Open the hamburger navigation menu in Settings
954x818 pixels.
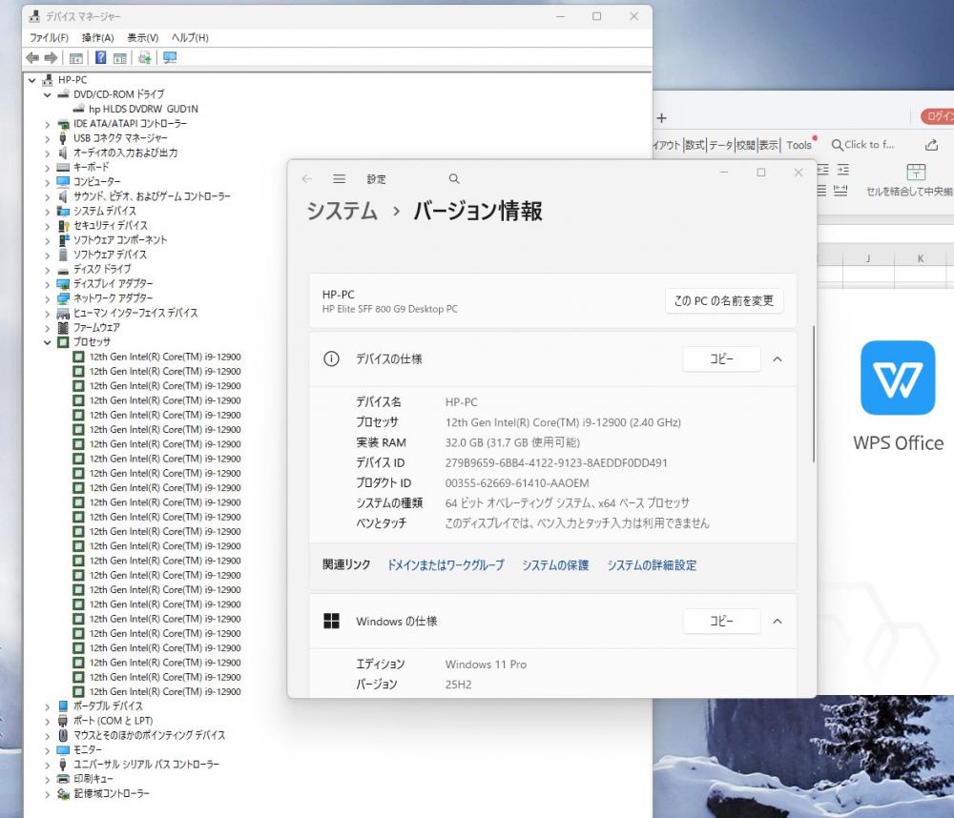click(x=340, y=179)
